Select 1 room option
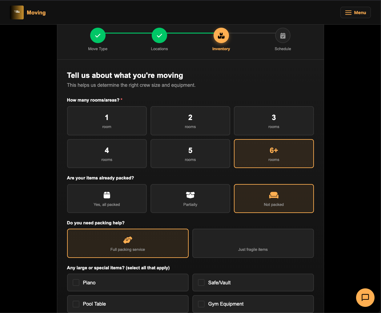The height and width of the screenshot is (313, 381). 107,121
